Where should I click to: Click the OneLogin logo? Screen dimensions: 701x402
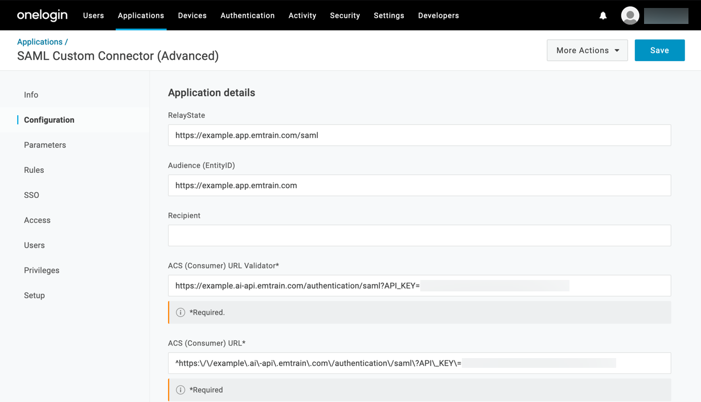point(42,15)
